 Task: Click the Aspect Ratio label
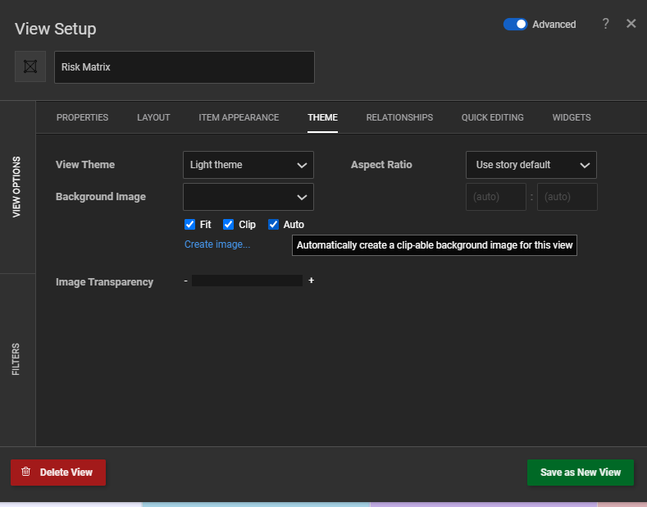coord(381,165)
